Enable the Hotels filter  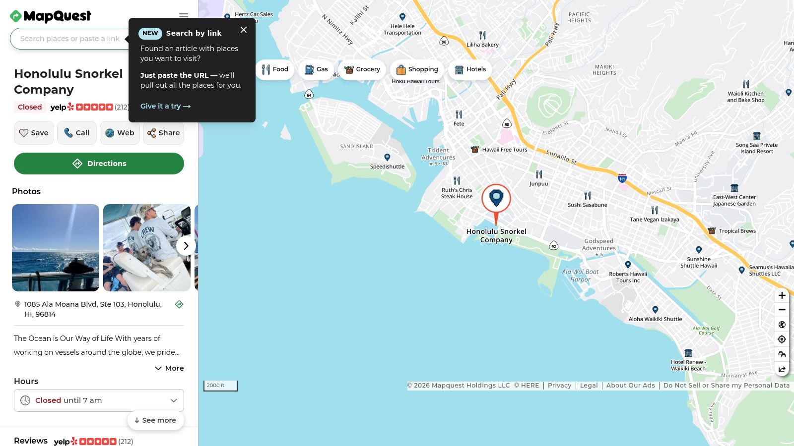469,69
